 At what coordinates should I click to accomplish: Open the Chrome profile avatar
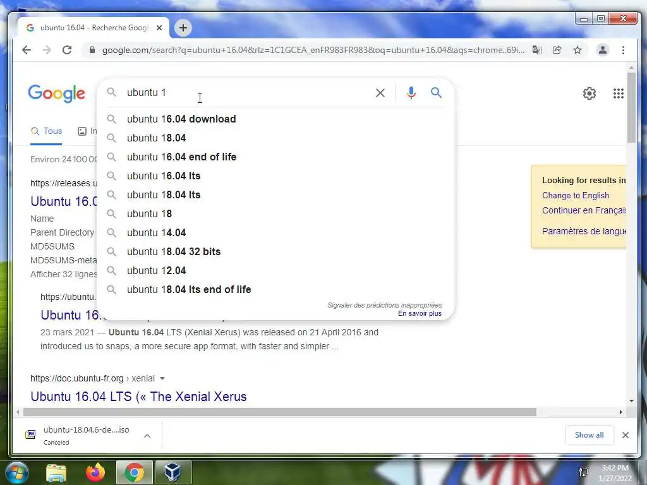(x=602, y=51)
